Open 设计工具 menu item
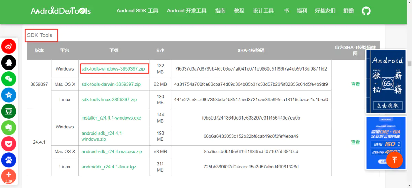 pos(263,11)
